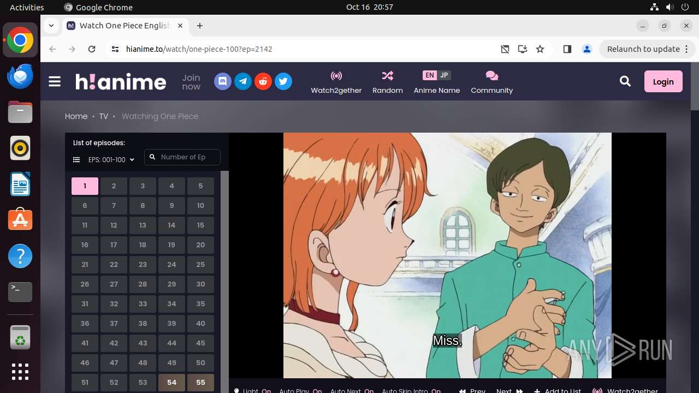The image size is (699, 393).
Task: Click Add to List under the player
Action: 558,391
